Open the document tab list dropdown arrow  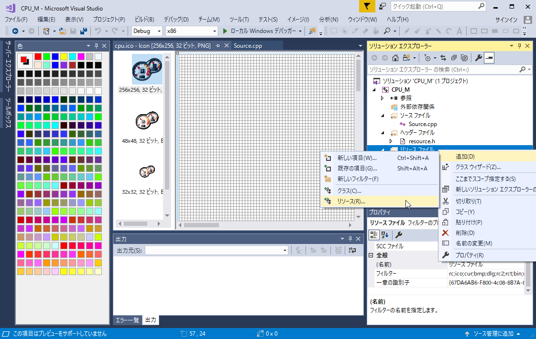(x=360, y=46)
